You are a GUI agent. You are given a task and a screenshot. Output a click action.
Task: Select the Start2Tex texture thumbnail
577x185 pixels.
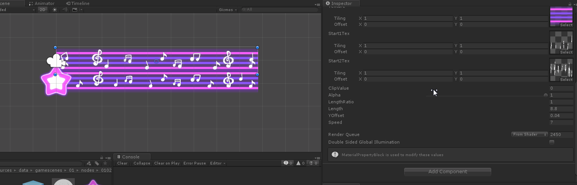tap(561, 70)
